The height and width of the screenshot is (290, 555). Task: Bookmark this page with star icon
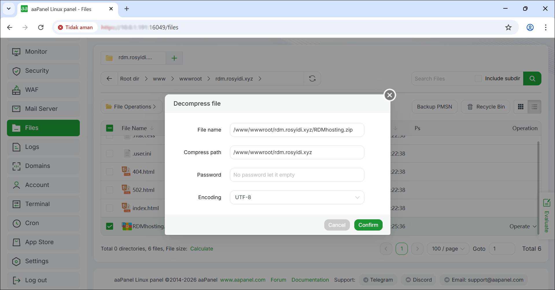click(x=508, y=27)
